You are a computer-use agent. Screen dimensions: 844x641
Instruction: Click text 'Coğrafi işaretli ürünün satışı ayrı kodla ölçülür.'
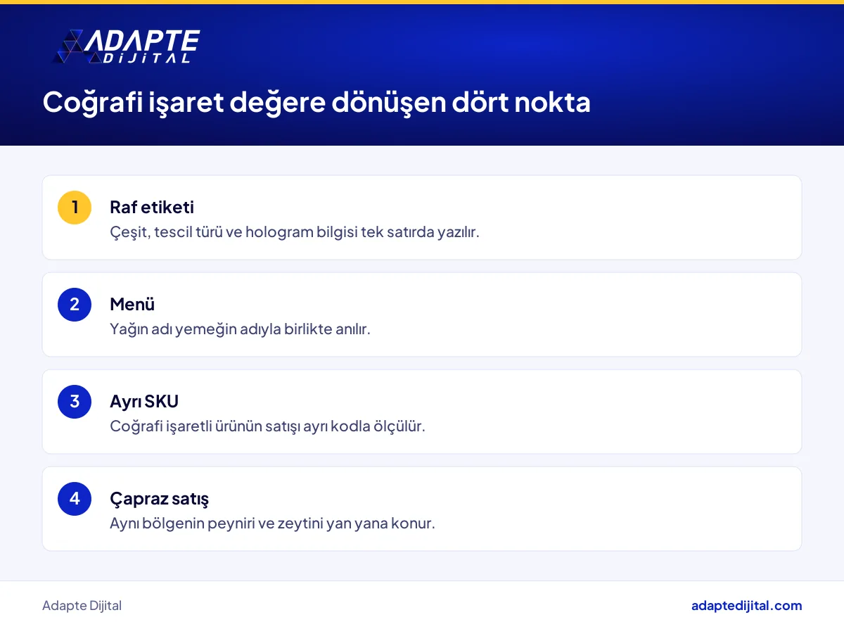267,426
